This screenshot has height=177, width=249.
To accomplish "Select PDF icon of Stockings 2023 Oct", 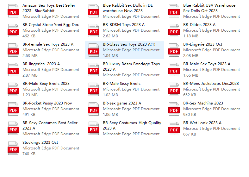I will click(13, 148).
